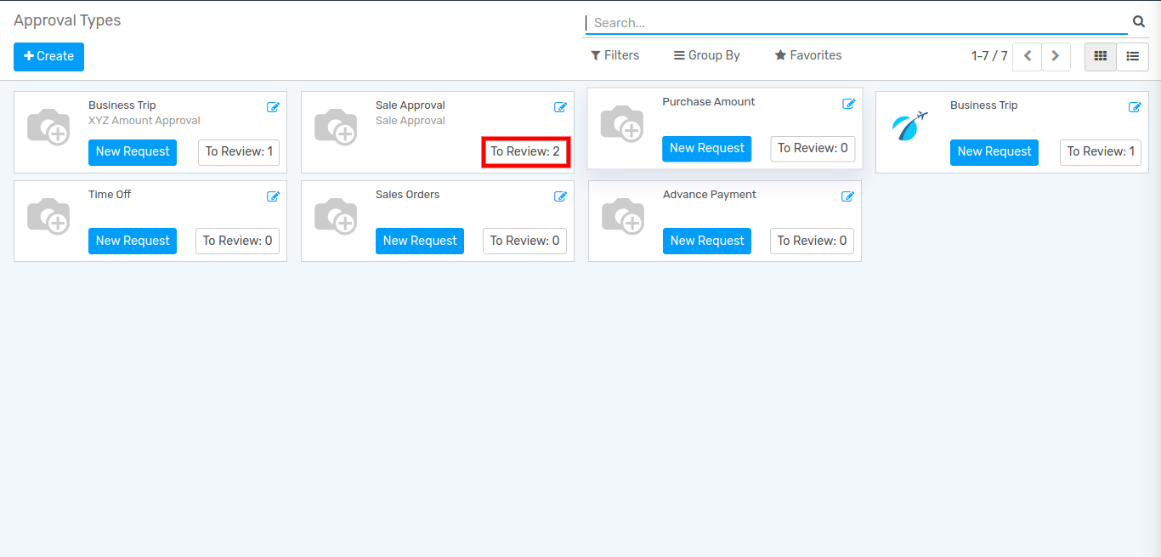This screenshot has width=1161, height=557.
Task: Edit the Sale Approval card
Action: pos(560,107)
